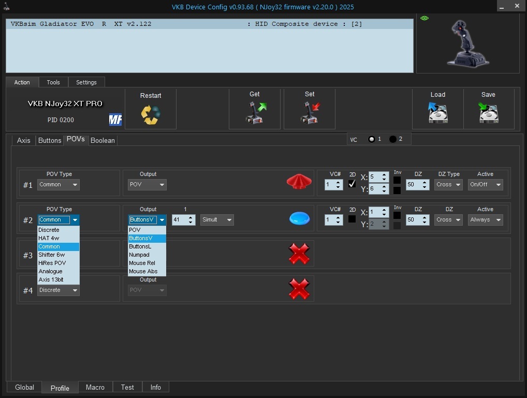Viewport: 527px width, 398px height.
Task: Toggle Inv Y checkbox in row #1
Action: [x=397, y=190]
